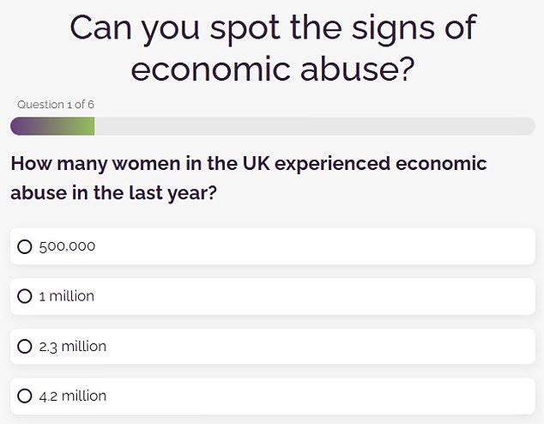Click the 'Can you spot the signs' heading line
The height and width of the screenshot is (424, 544).
point(272,27)
